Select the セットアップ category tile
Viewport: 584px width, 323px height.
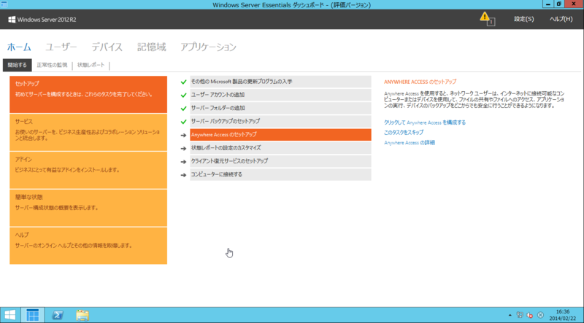pyautogui.click(x=88, y=95)
